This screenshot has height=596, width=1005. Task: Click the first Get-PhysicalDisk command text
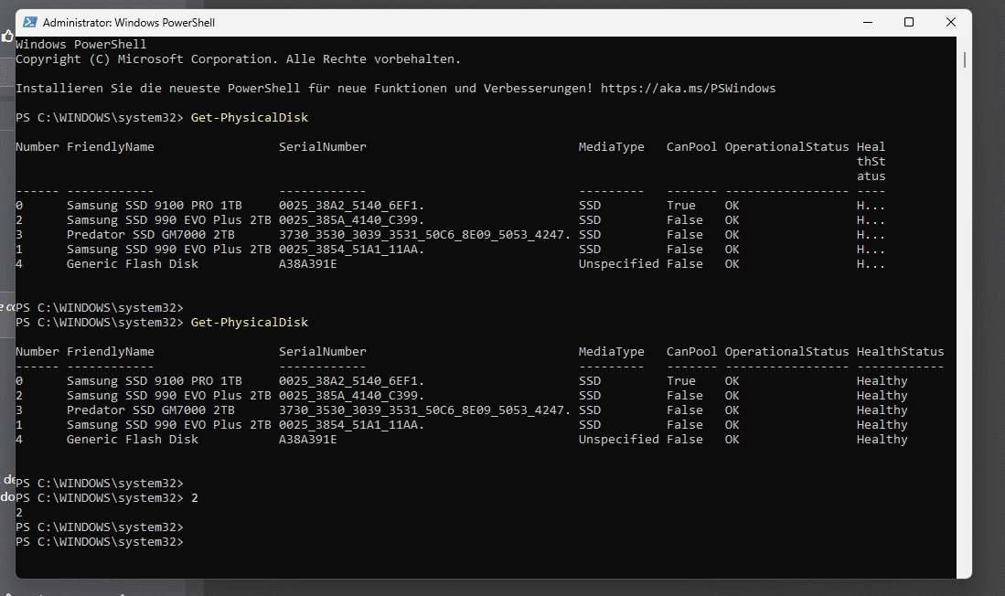pyautogui.click(x=250, y=118)
